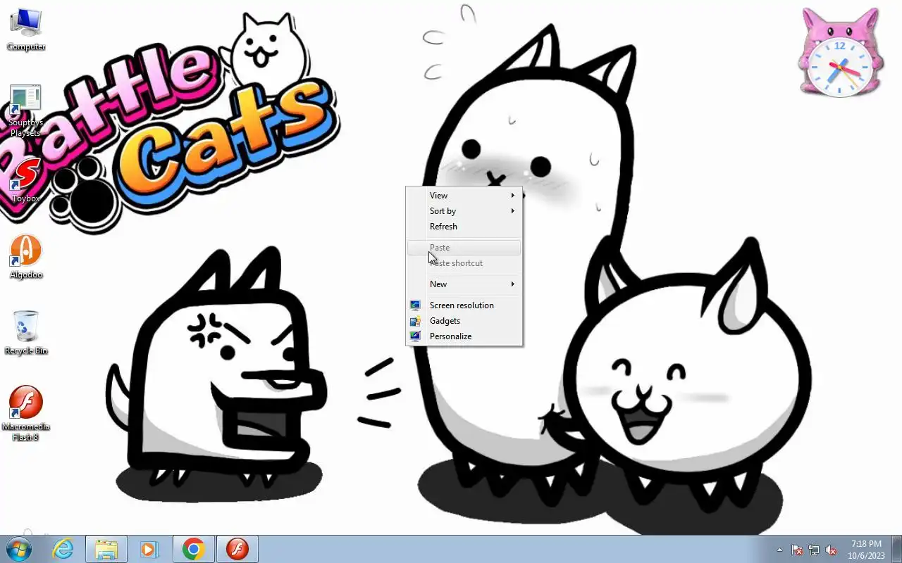This screenshot has height=563, width=902.
Task: Select the Algodoo desktop shortcut
Action: tap(26, 257)
